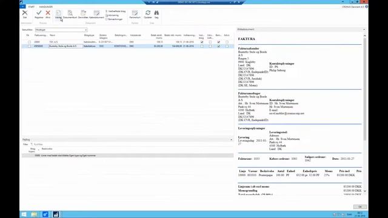
Task: Click the Navn column header
Action: (52, 35)
